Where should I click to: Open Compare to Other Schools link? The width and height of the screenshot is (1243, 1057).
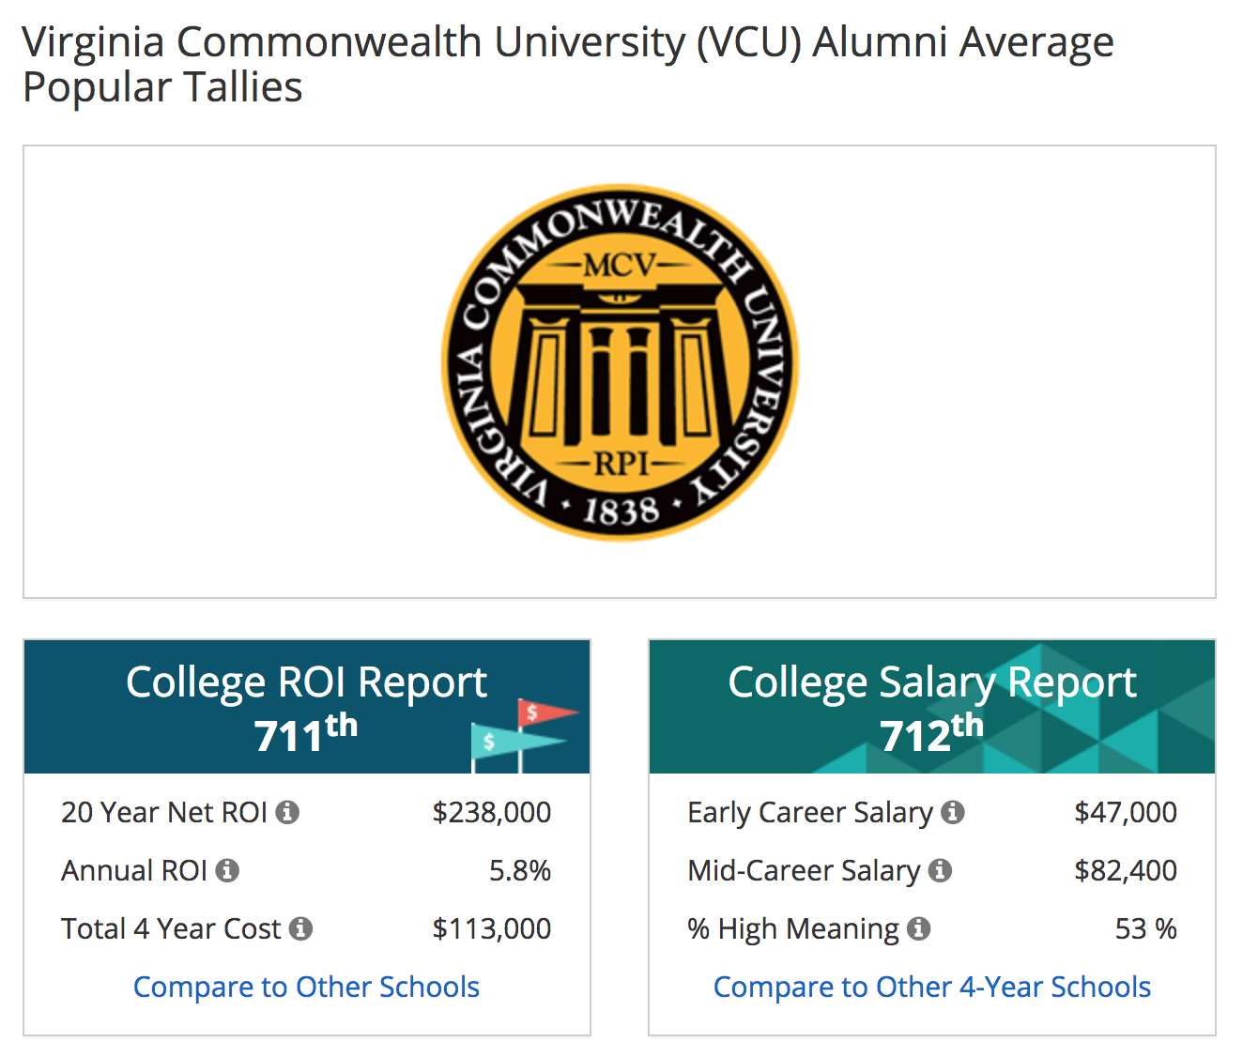tap(306, 987)
